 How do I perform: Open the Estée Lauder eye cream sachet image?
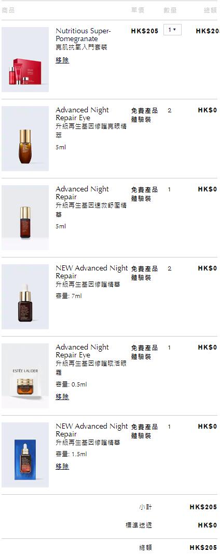coord(25,376)
